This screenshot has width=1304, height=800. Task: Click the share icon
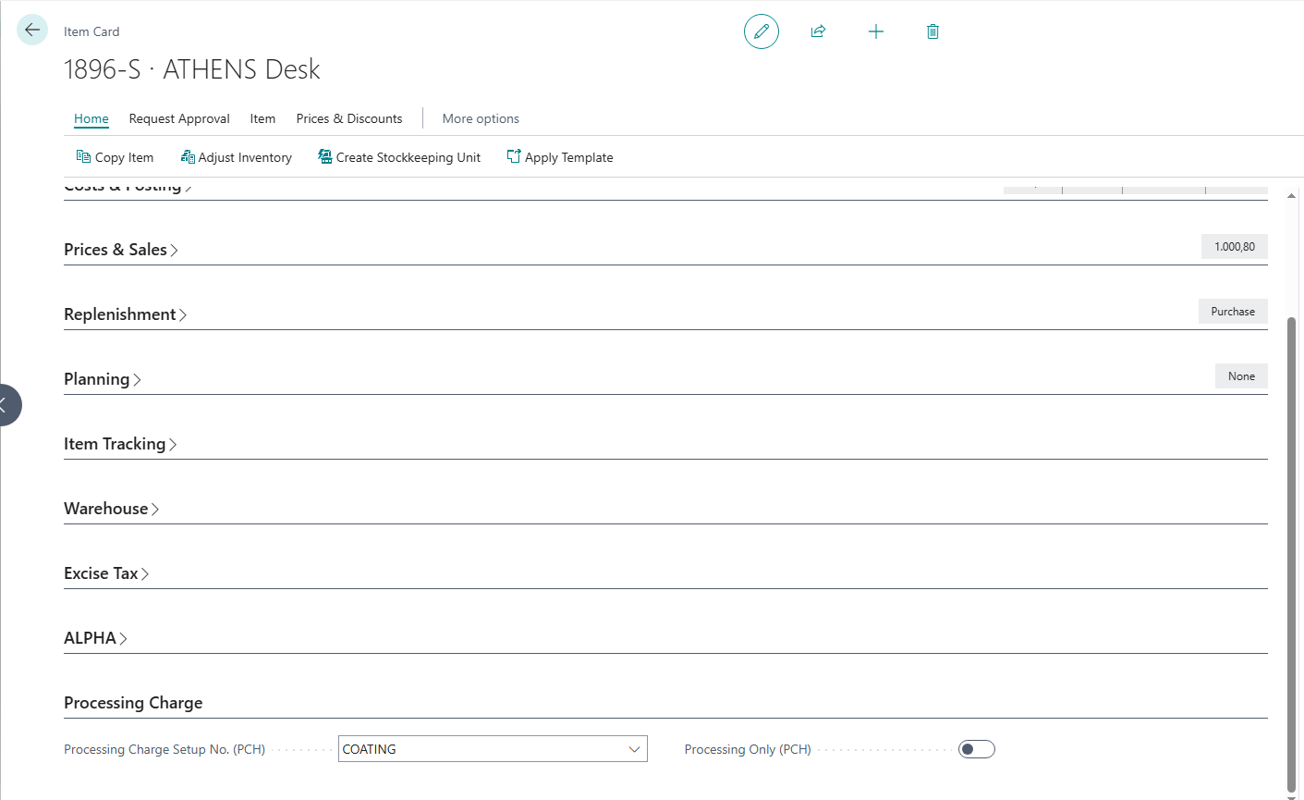tap(818, 31)
